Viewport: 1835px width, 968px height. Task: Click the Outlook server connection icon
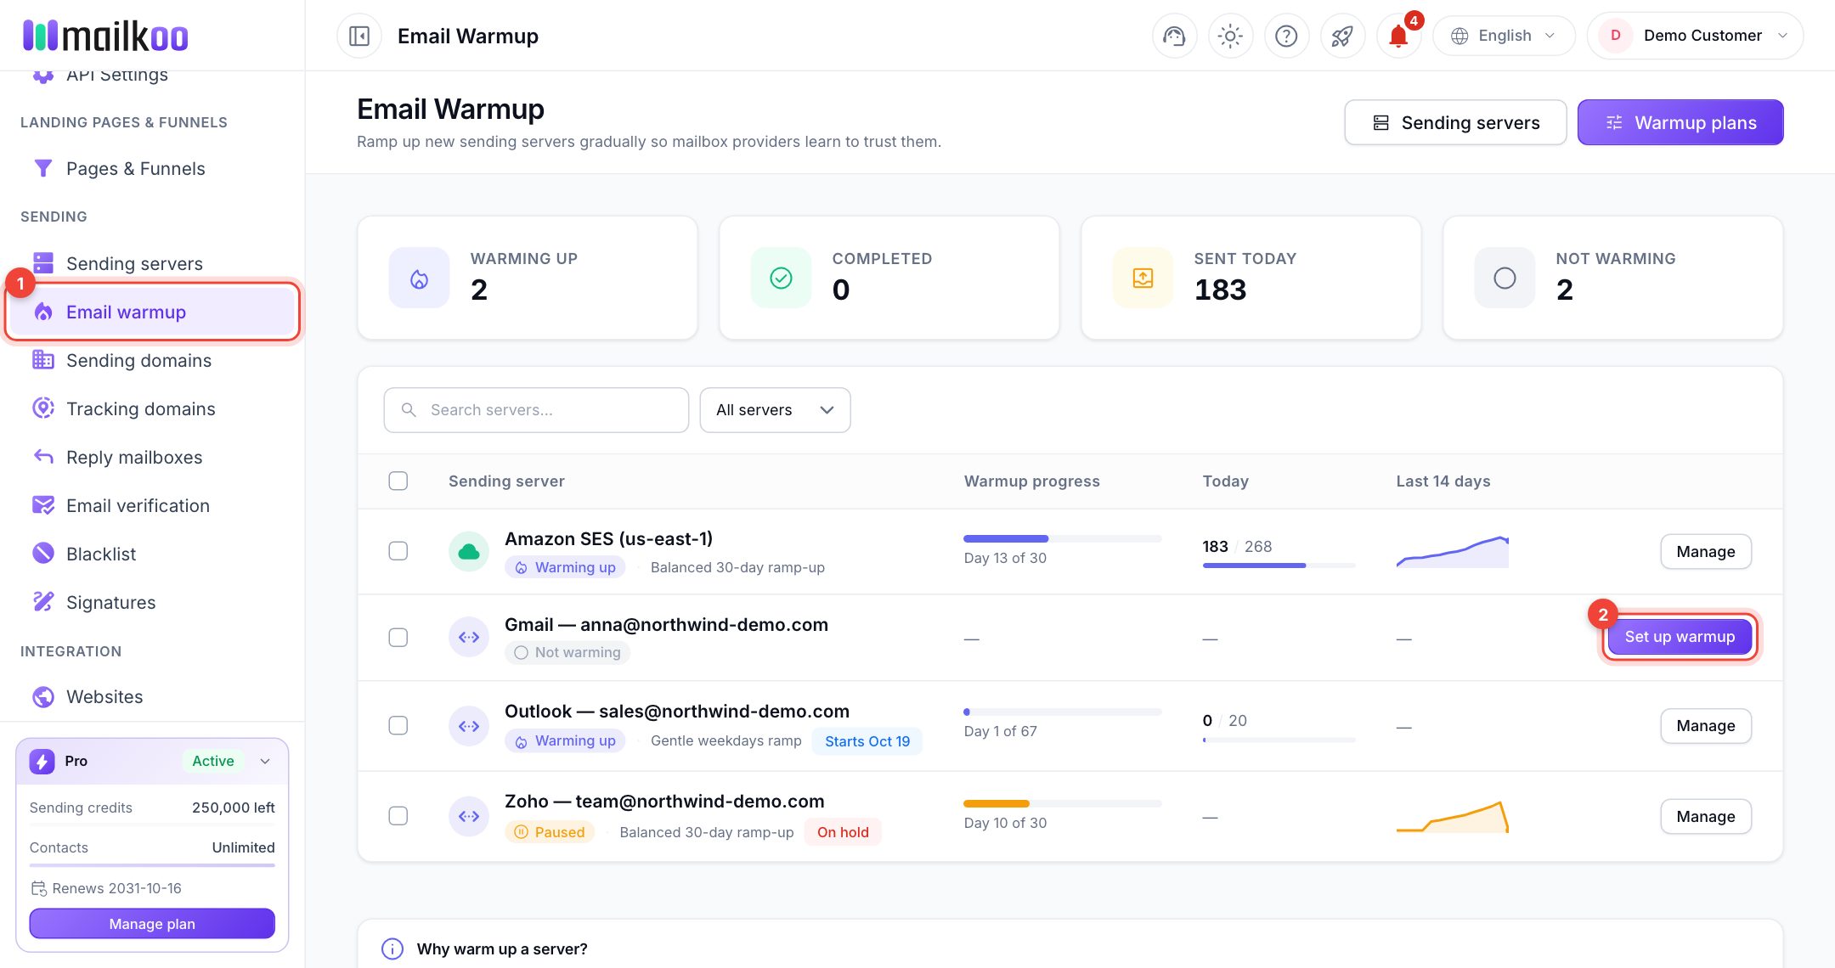[469, 726]
